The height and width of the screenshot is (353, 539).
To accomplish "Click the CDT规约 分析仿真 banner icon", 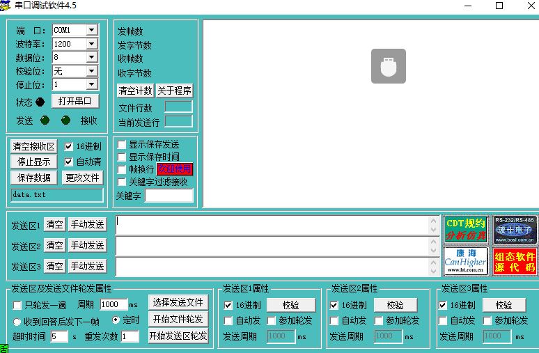I will pos(465,230).
